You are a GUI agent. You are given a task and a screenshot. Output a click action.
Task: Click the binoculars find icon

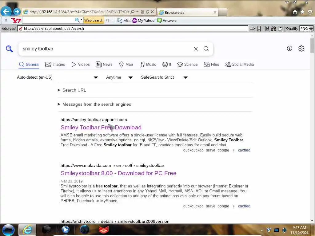pyautogui.click(x=273, y=29)
